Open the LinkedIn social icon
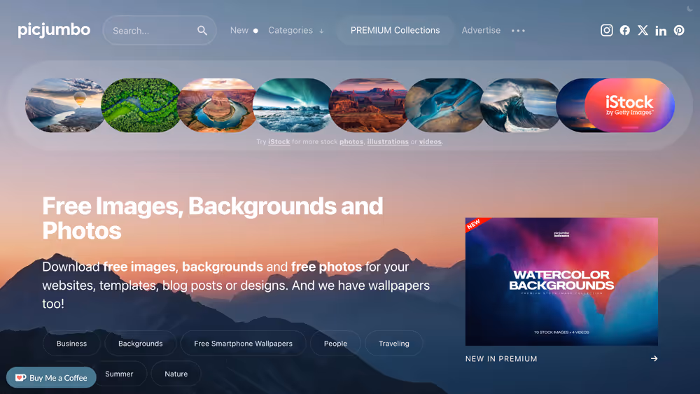Image resolution: width=700 pixels, height=394 pixels. click(661, 30)
